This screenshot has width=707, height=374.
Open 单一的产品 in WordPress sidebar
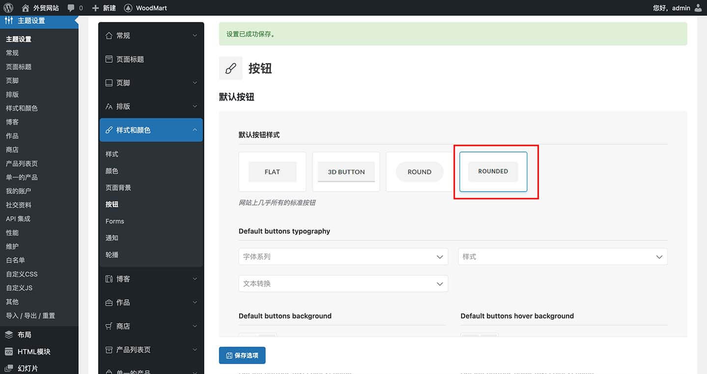(22, 177)
